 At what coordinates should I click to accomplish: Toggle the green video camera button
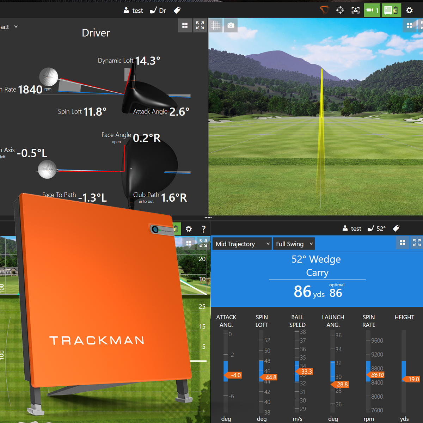pyautogui.click(x=372, y=10)
